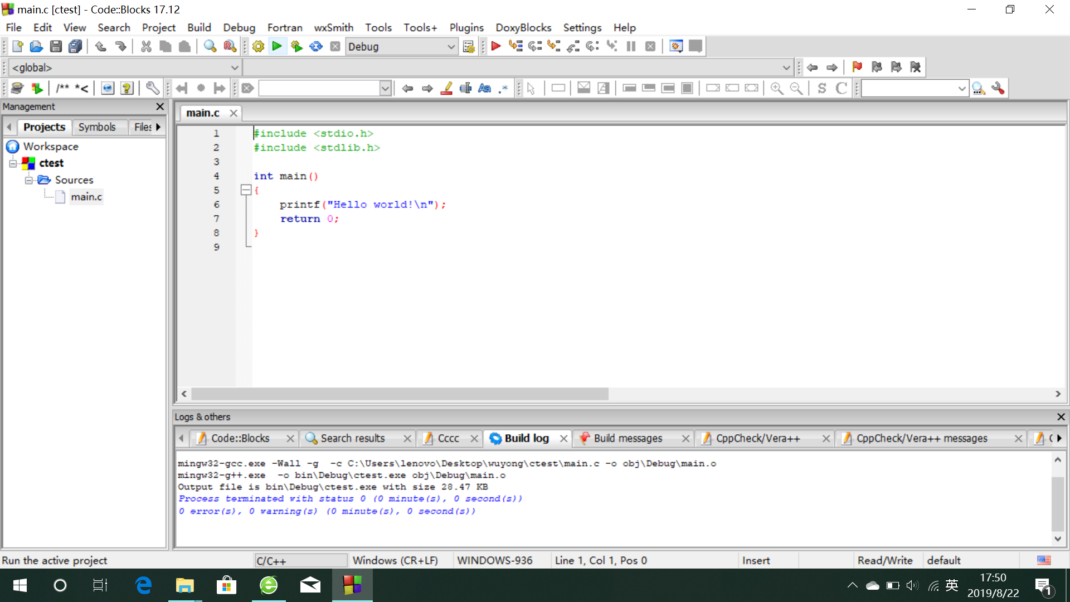
Task: Open Replace with the magnifier-R icon
Action: pos(230,47)
